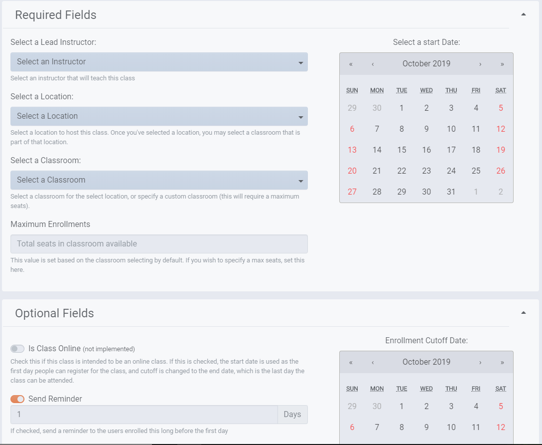
Task: Collapse the Required Fields section arrow
Action: [x=524, y=14]
